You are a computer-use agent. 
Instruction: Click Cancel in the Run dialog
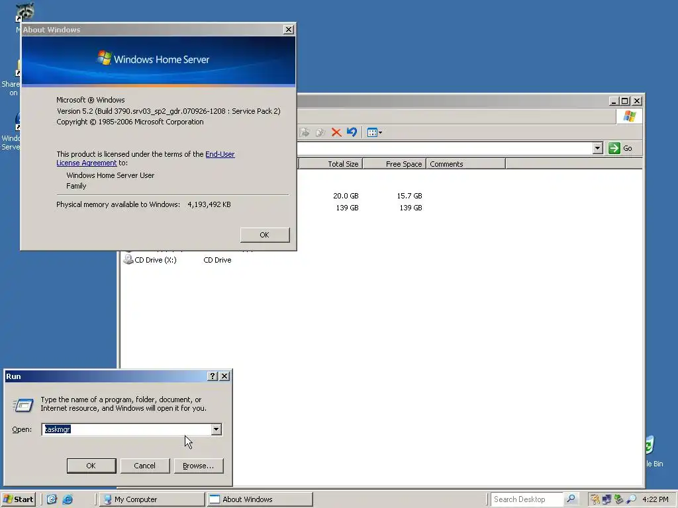point(145,466)
